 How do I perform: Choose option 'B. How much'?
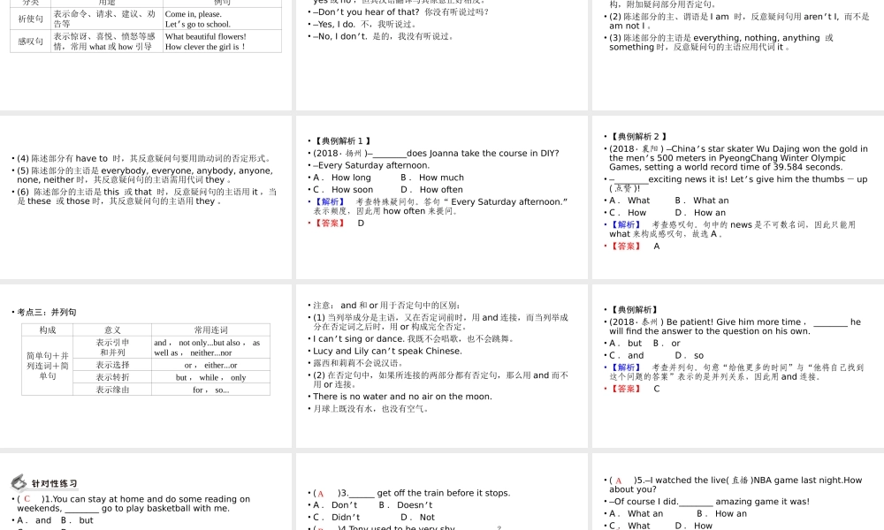(x=432, y=178)
